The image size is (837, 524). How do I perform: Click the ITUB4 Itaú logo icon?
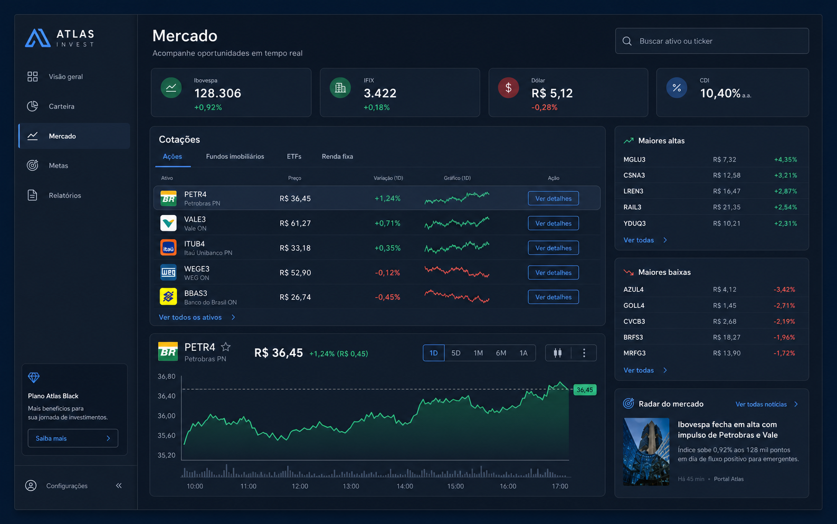tap(168, 248)
